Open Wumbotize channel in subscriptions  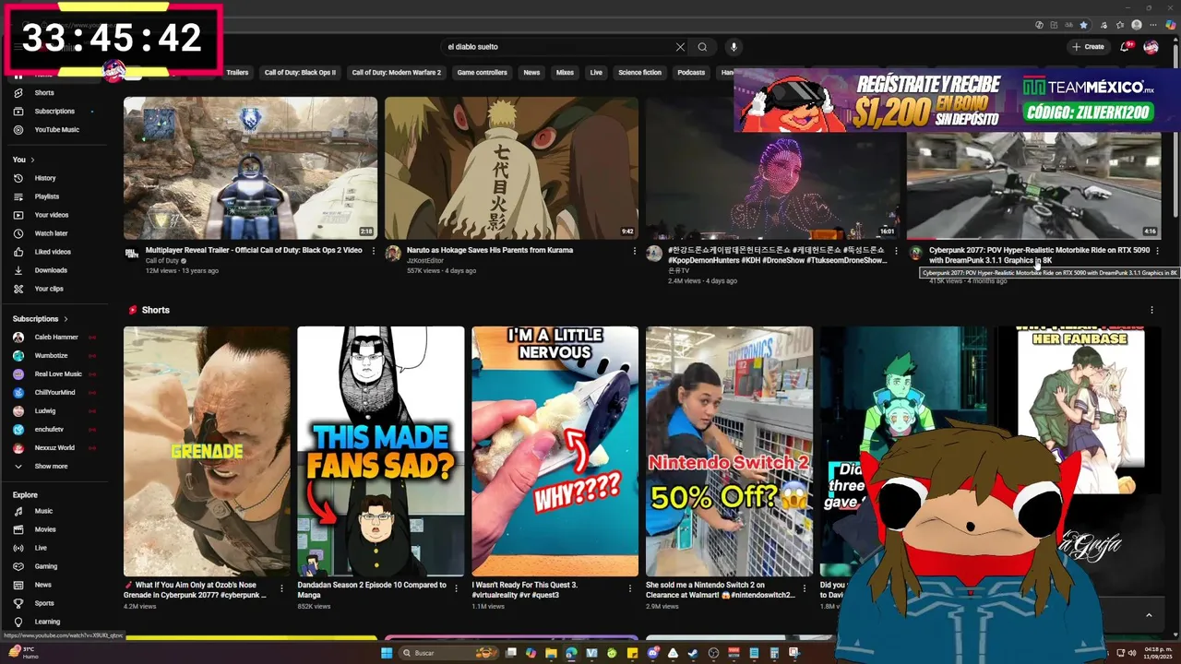point(51,355)
